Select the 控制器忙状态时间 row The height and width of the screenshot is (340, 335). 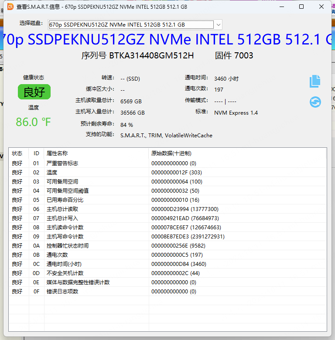click(167, 246)
